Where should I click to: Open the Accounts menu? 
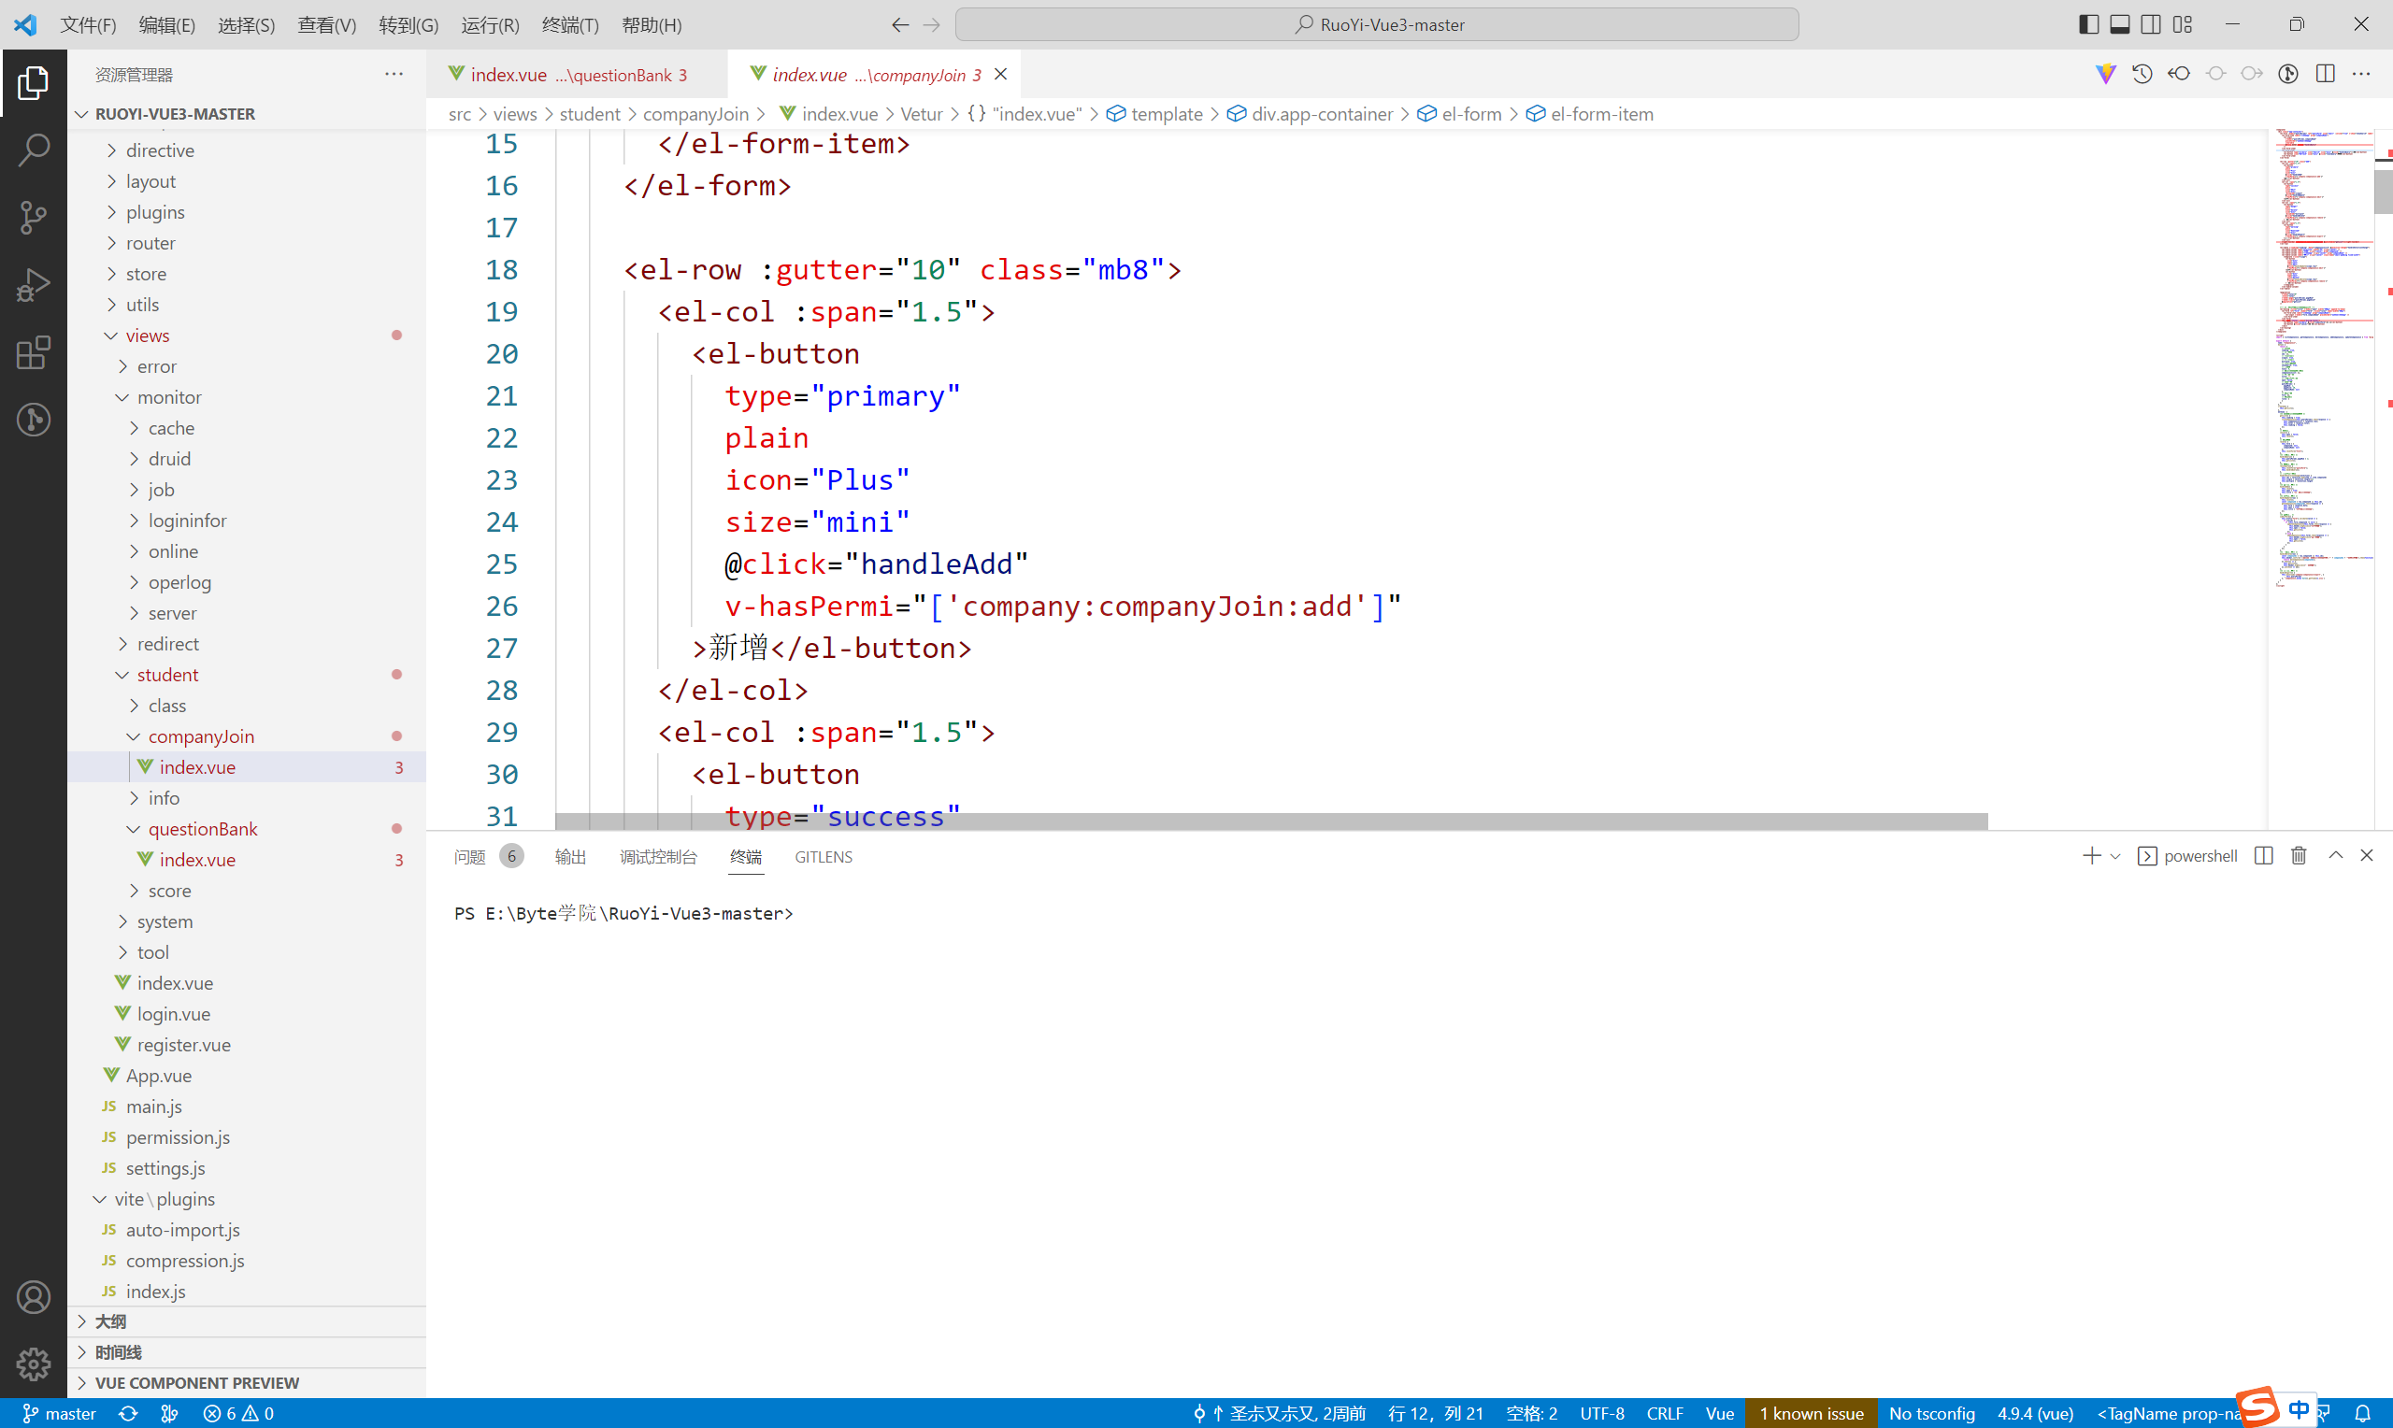coord(34,1297)
